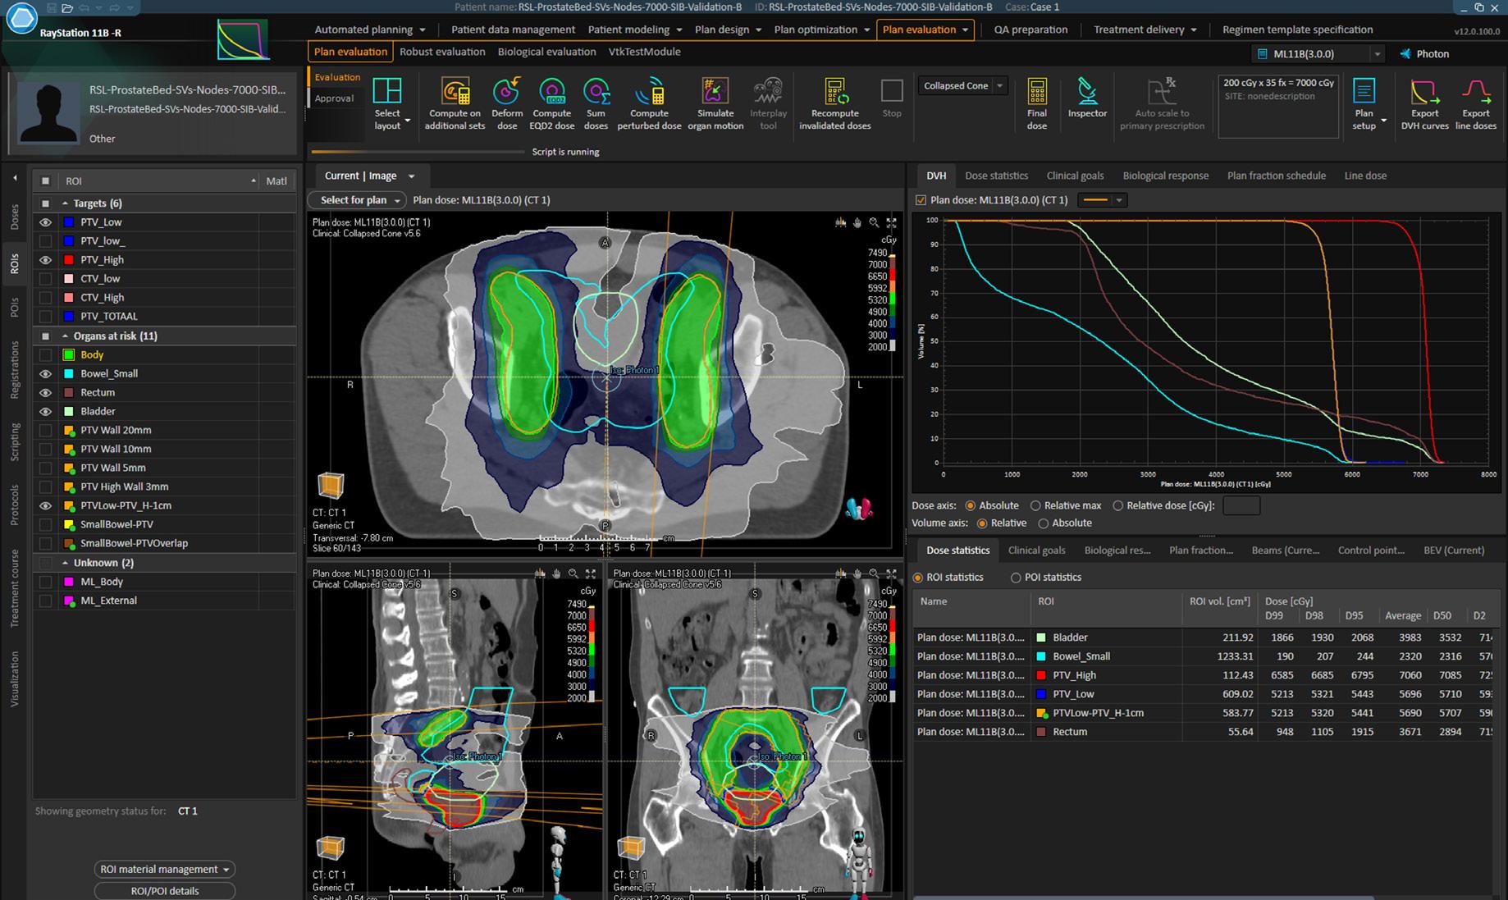This screenshot has width=1508, height=900.
Task: Run the Final dose calculation
Action: [1037, 103]
